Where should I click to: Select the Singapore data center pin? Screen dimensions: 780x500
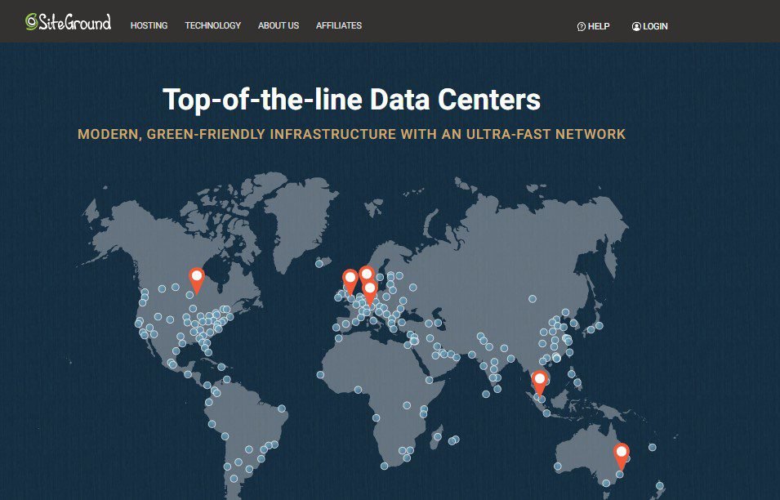pyautogui.click(x=540, y=384)
